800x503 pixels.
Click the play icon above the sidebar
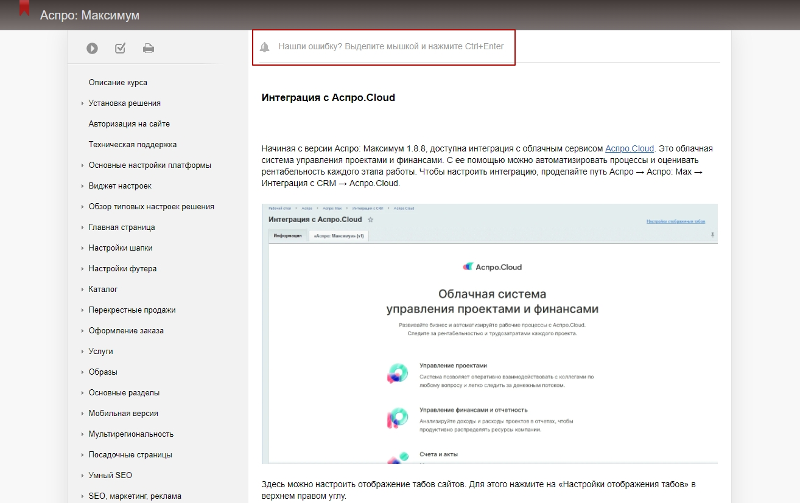[x=92, y=49]
